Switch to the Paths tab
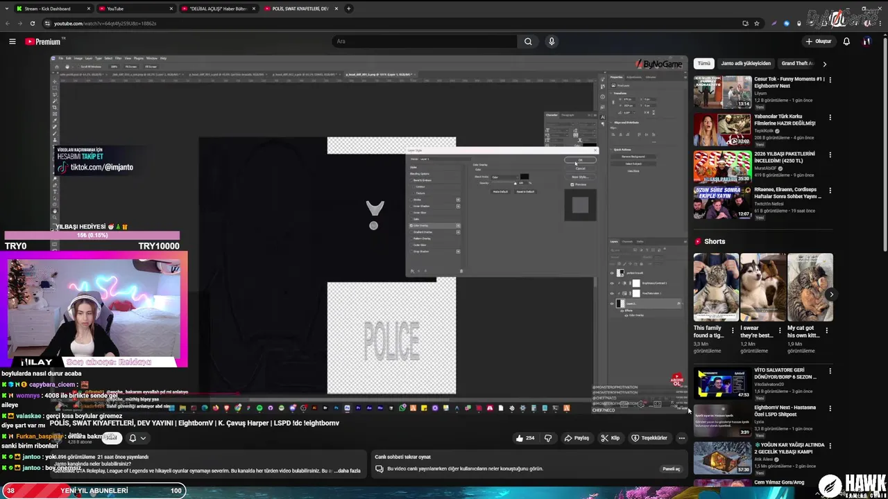888x499 pixels. click(640, 242)
